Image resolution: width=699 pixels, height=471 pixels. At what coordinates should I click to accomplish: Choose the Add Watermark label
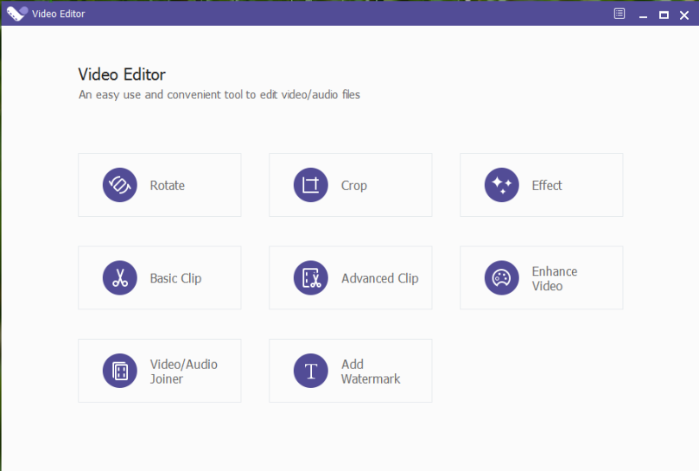[x=371, y=372]
